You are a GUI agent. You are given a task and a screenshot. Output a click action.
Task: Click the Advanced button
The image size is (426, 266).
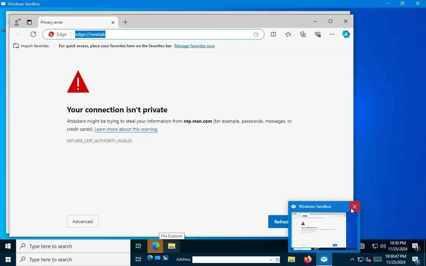point(83,221)
